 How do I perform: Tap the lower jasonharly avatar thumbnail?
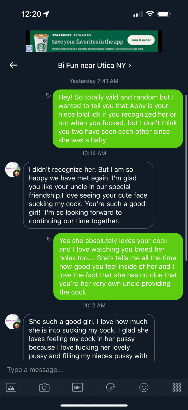(13, 321)
